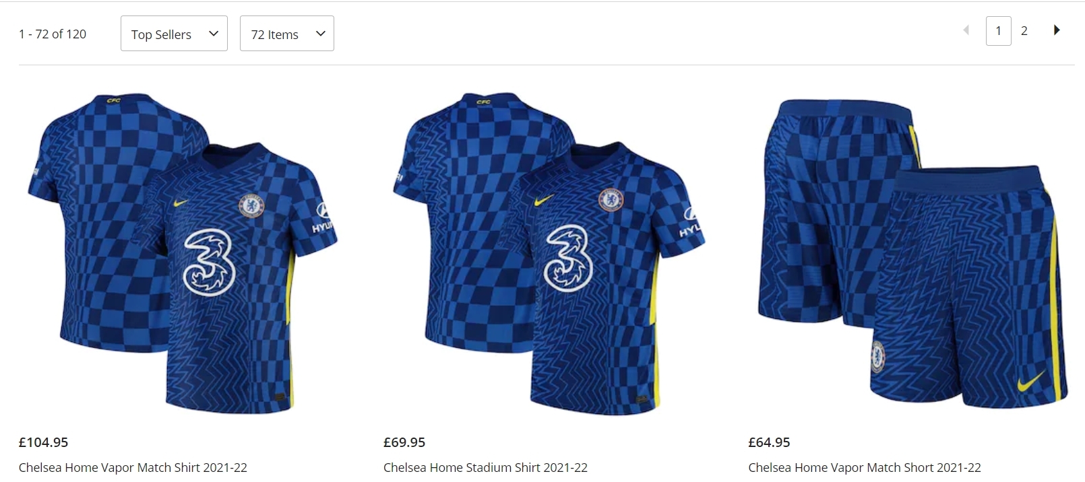
Task: Open the Chelsea Home Vapor Match Short image
Action: tap(913, 252)
